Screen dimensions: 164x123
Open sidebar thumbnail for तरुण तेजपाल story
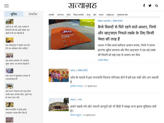point(10,86)
